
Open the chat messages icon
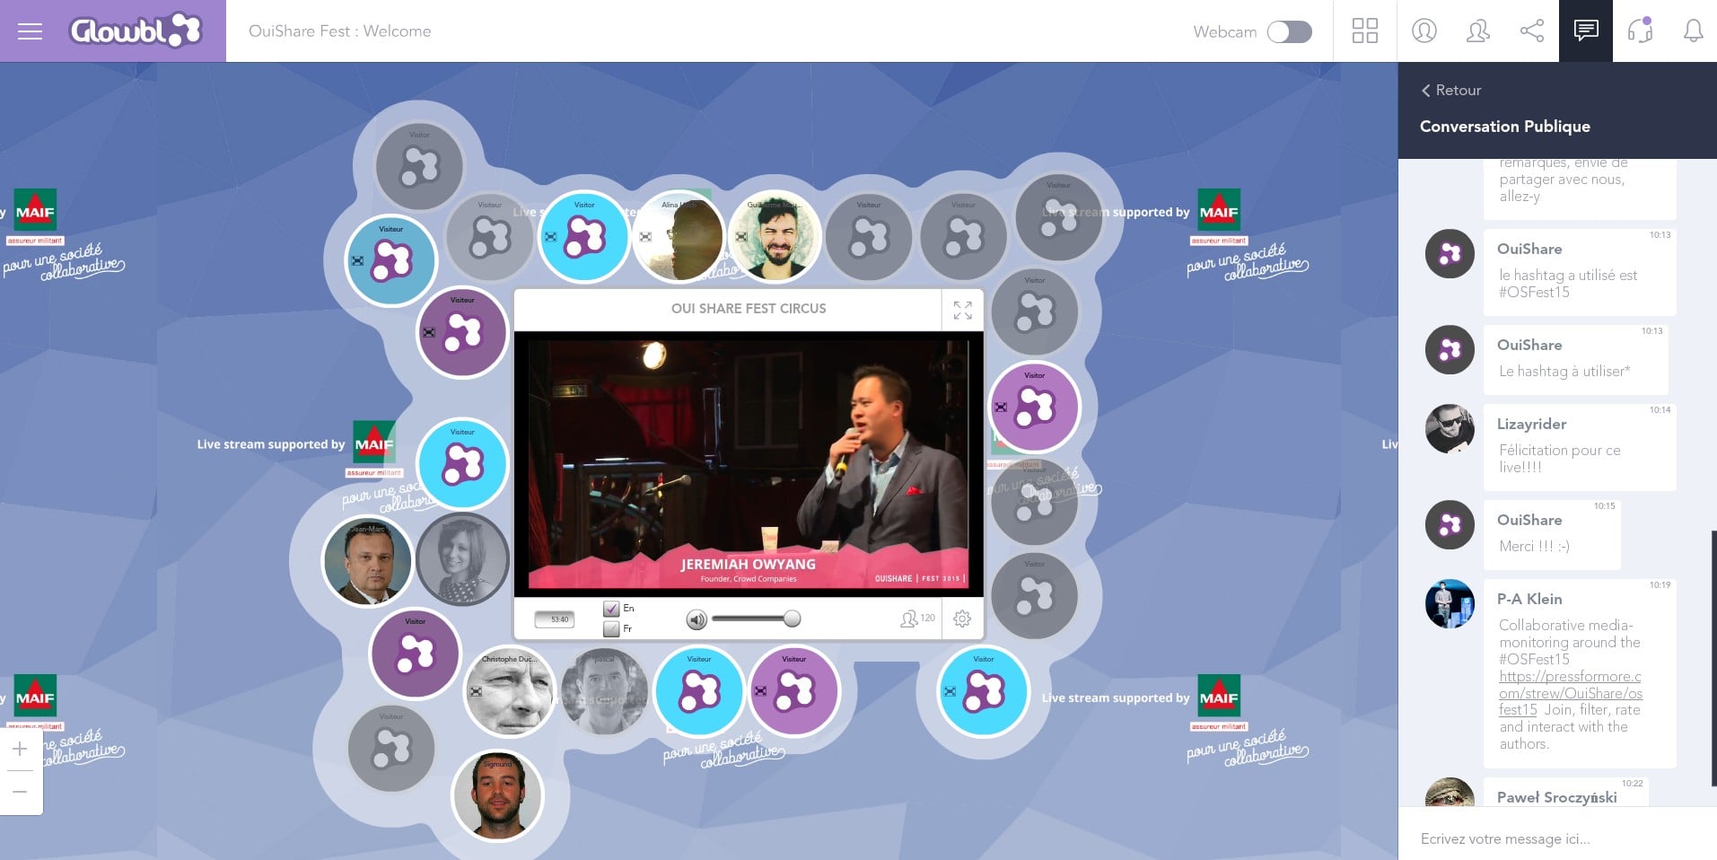click(1585, 31)
